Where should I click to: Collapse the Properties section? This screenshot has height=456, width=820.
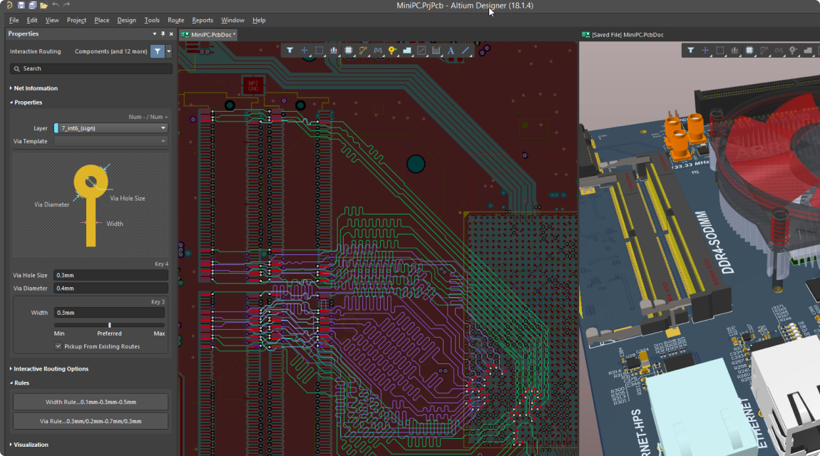click(26, 103)
